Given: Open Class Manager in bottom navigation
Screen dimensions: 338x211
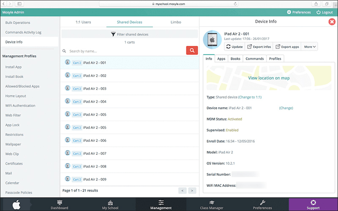Looking at the screenshot, I should point(212,205).
